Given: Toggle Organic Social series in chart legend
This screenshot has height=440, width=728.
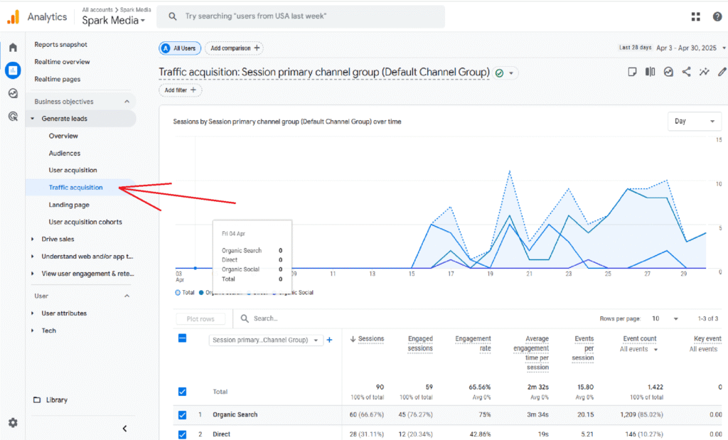Looking at the screenshot, I should tap(293, 292).
